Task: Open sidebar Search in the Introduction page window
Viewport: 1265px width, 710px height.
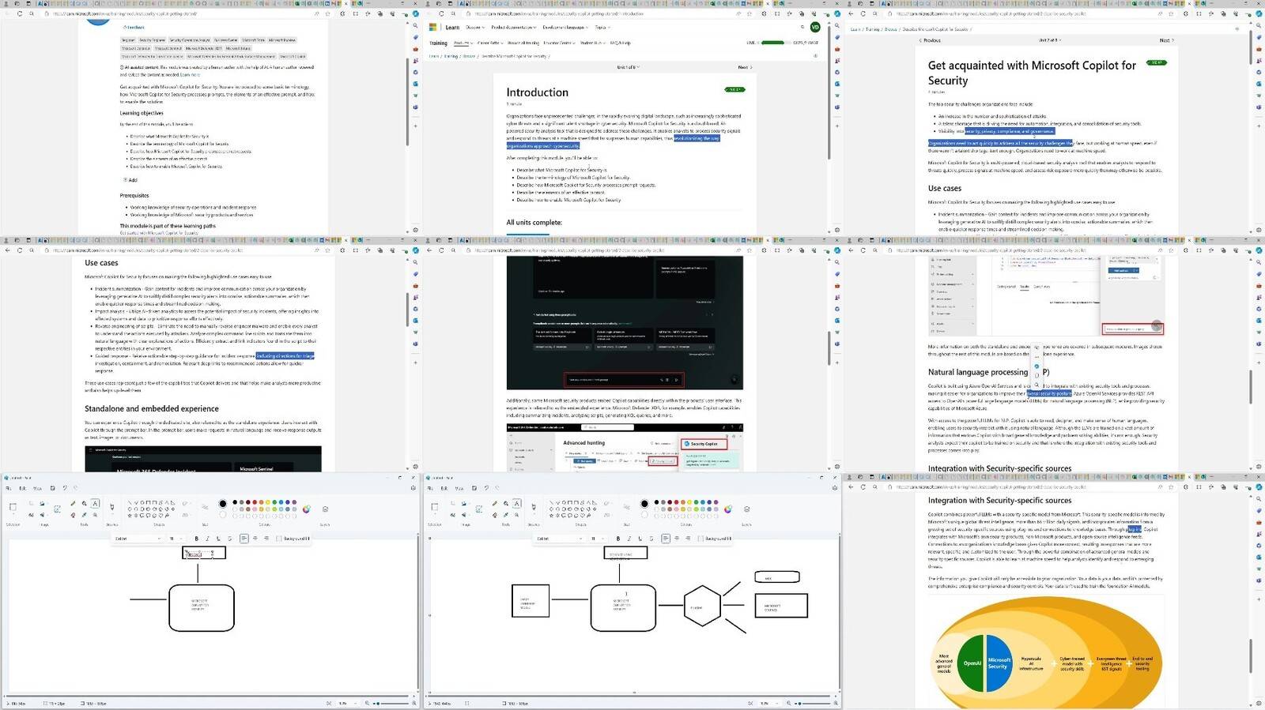Action: click(x=837, y=27)
